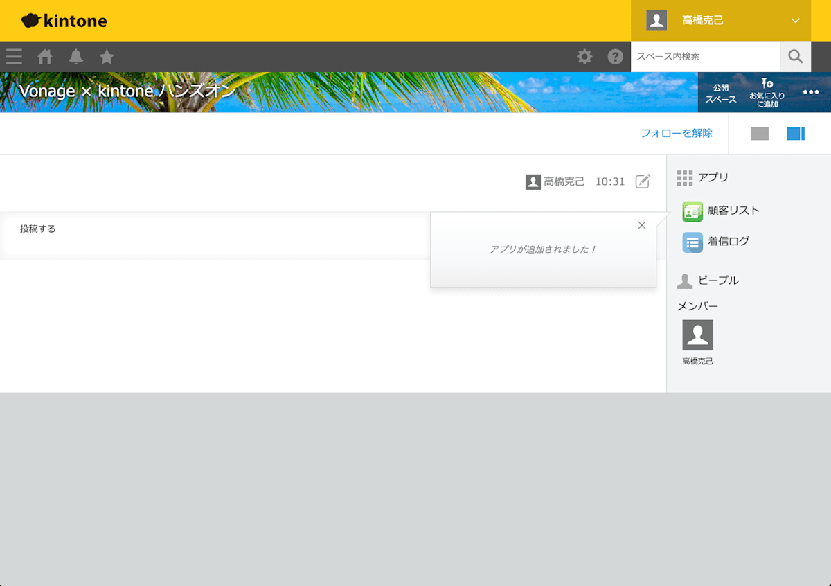Click the アプリ section grid icon
Viewport: 831px width, 586px height.
685,178
